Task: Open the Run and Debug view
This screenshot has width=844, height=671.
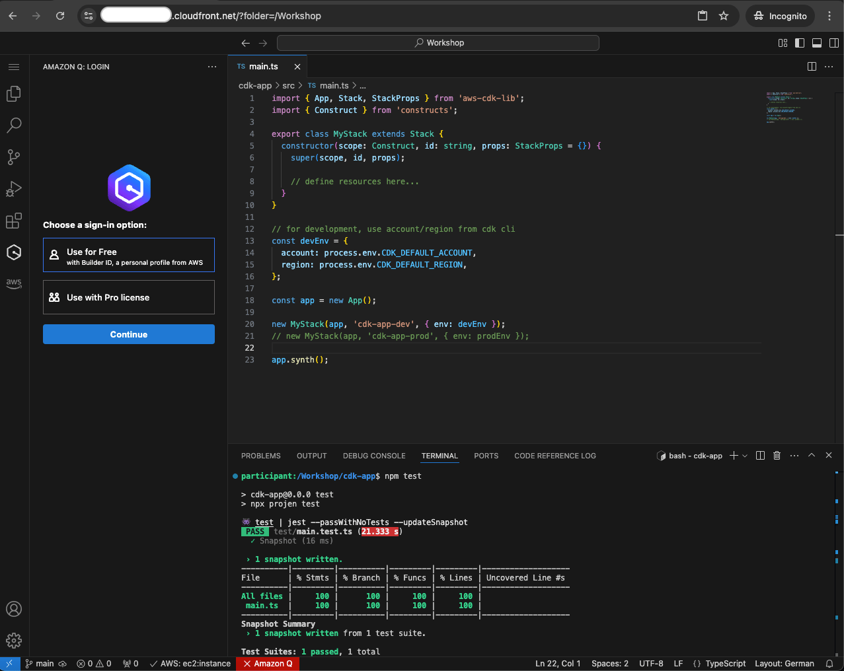Action: pos(14,189)
